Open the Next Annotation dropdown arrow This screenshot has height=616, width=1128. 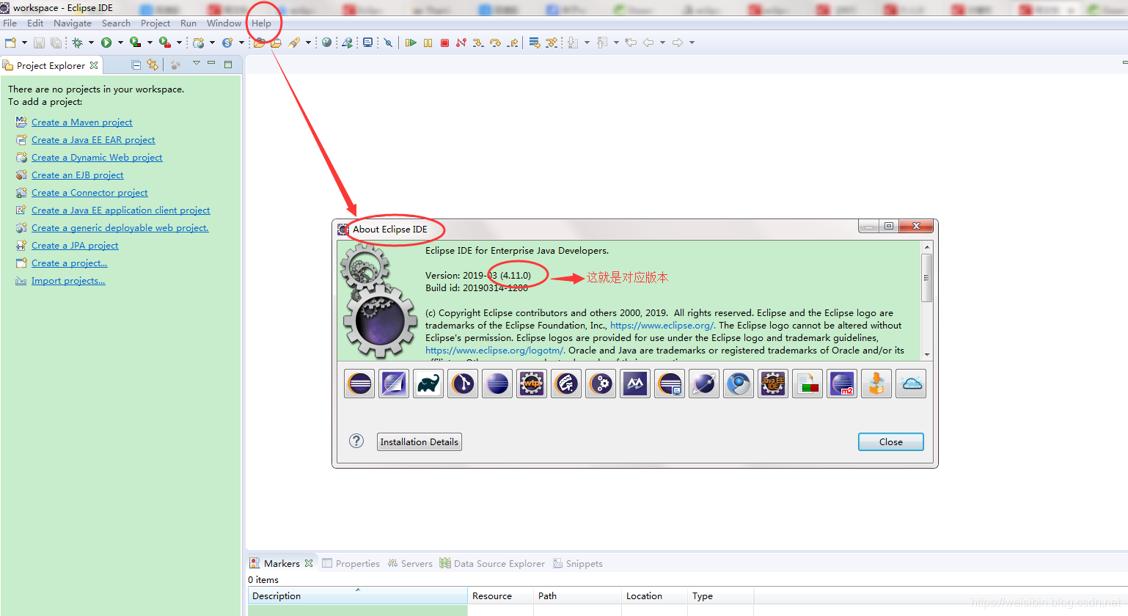(587, 43)
